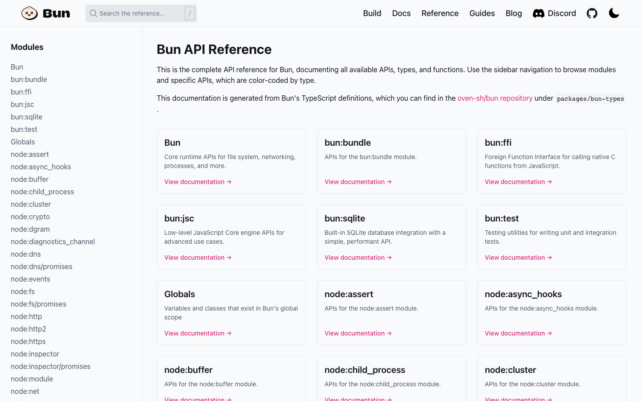Click the Discord logo icon
641x401 pixels.
point(539,13)
